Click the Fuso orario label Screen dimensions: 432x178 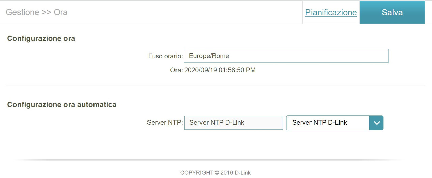[x=165, y=56]
